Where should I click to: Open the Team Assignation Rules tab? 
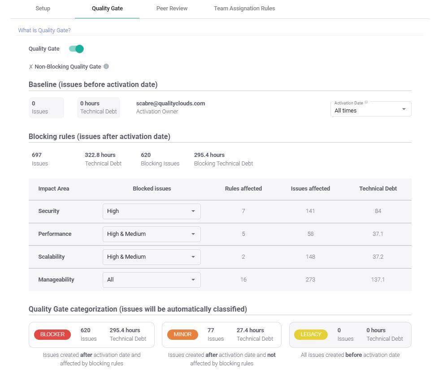click(244, 9)
